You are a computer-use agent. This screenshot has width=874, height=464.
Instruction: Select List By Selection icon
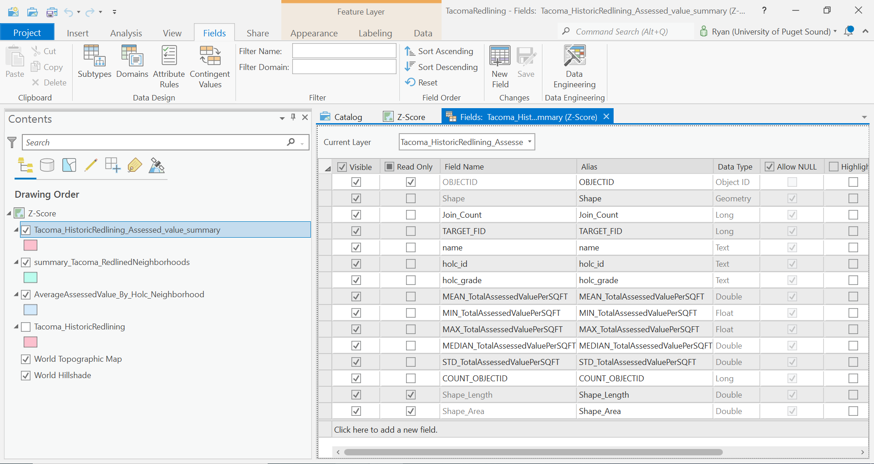click(x=69, y=165)
